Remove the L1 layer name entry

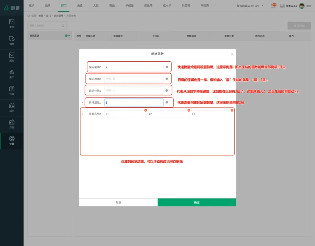pos(146,110)
